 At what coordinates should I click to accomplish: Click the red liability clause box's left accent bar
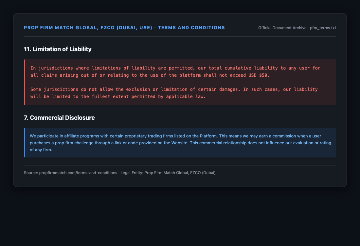[25, 82]
